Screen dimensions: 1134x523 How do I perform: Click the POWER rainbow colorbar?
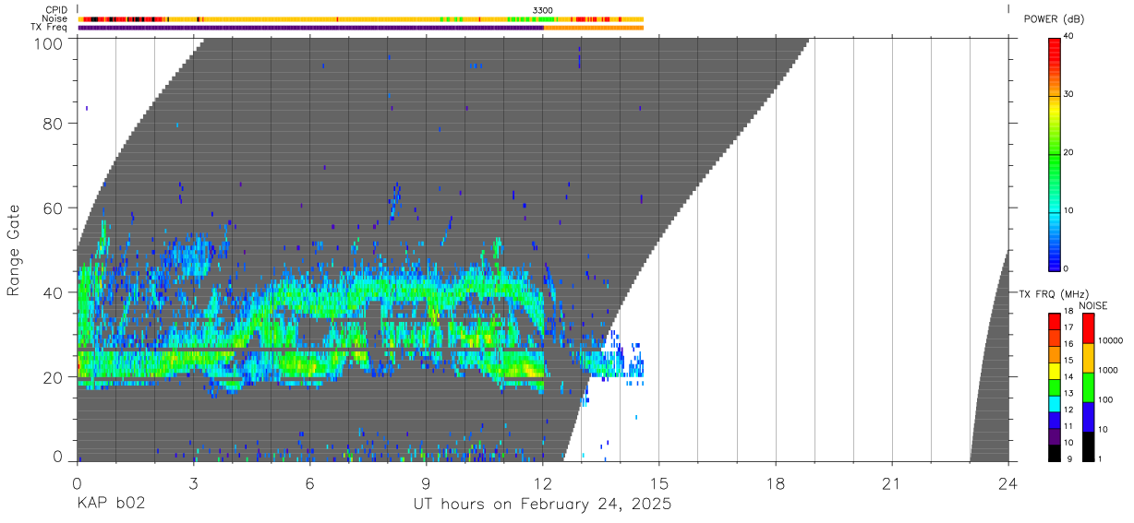1054,153
